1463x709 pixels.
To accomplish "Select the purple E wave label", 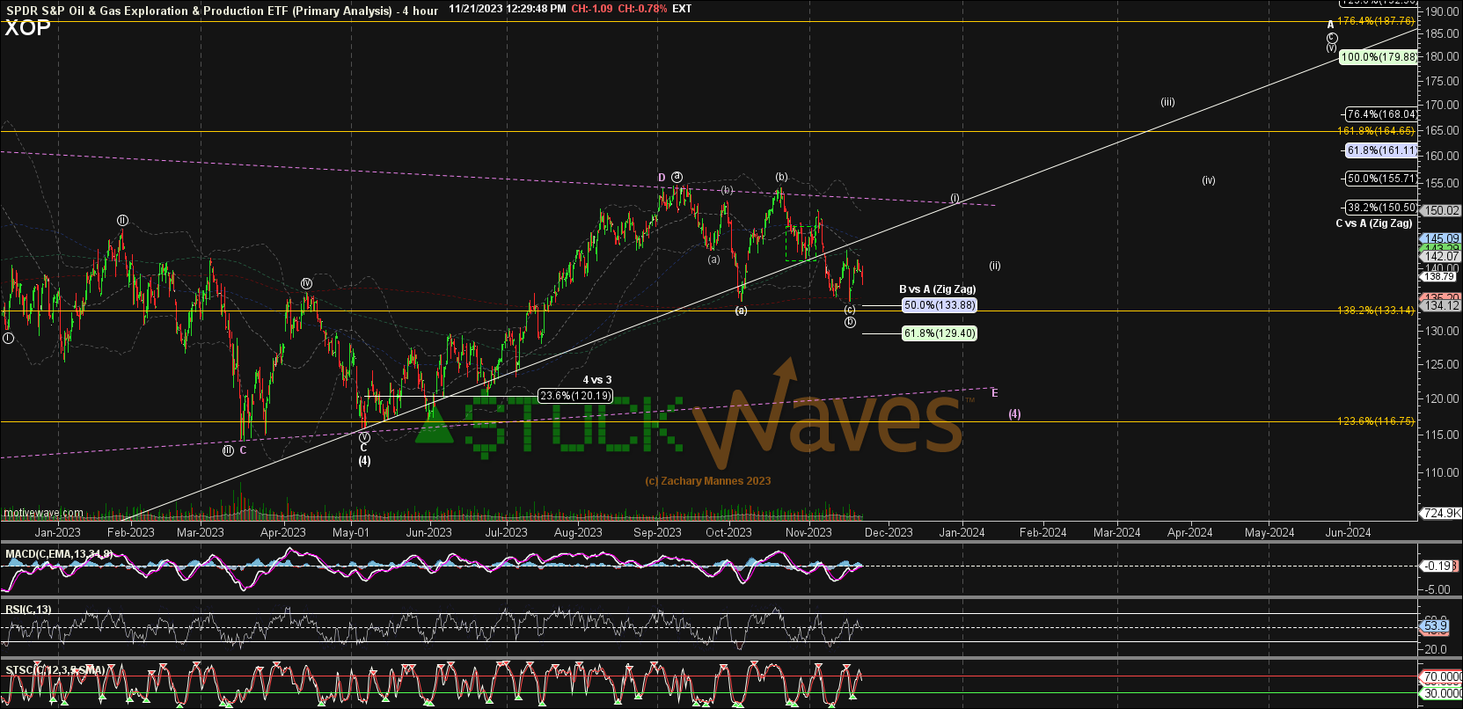I will point(995,393).
